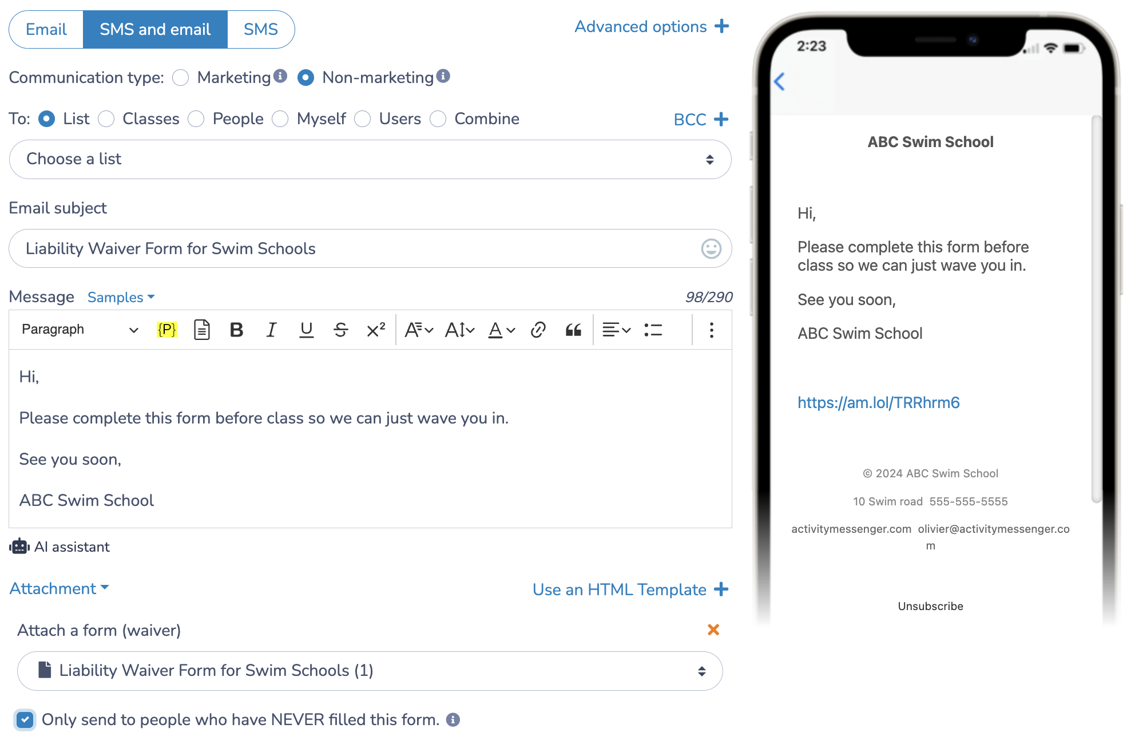
Task: Switch to the SMS and email tab
Action: pyautogui.click(x=155, y=29)
